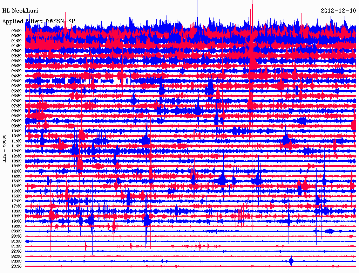Click the vertical axis label 'HHZ - 50000'
Viewport: 359px width, 273px height.
pyautogui.click(x=4, y=148)
